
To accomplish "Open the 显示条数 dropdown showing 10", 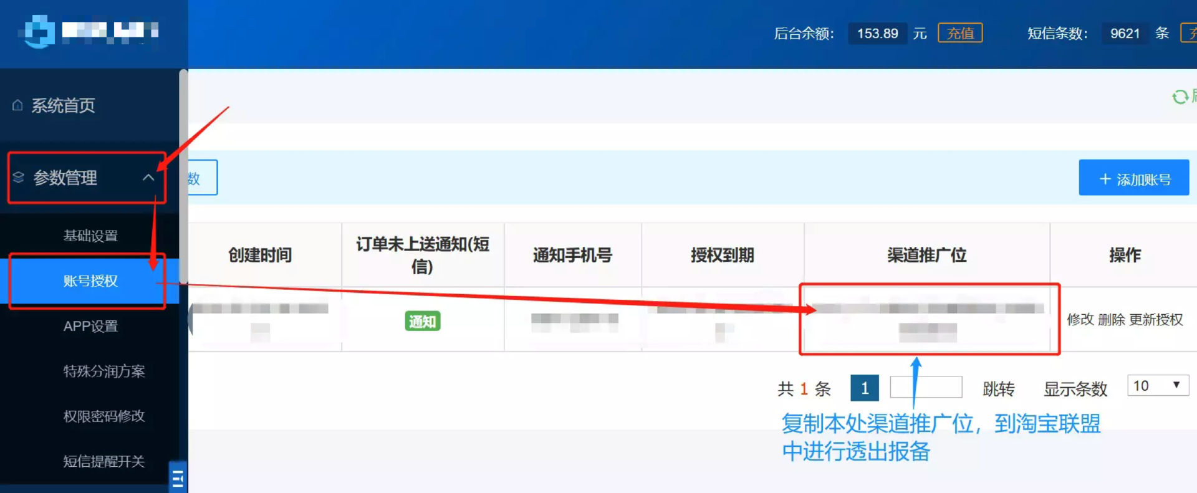I will pyautogui.click(x=1157, y=386).
